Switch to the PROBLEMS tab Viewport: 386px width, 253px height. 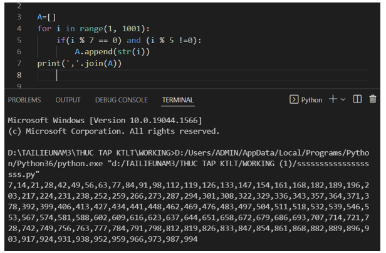click(24, 100)
